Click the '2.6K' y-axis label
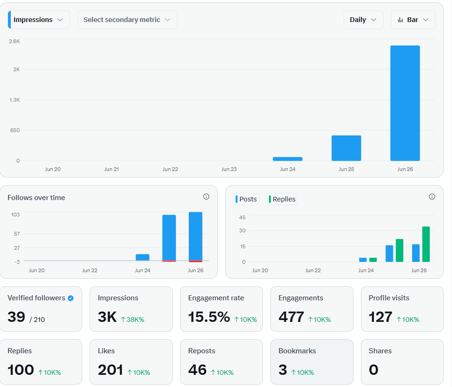Image resolution: width=452 pixels, height=387 pixels. [15, 41]
